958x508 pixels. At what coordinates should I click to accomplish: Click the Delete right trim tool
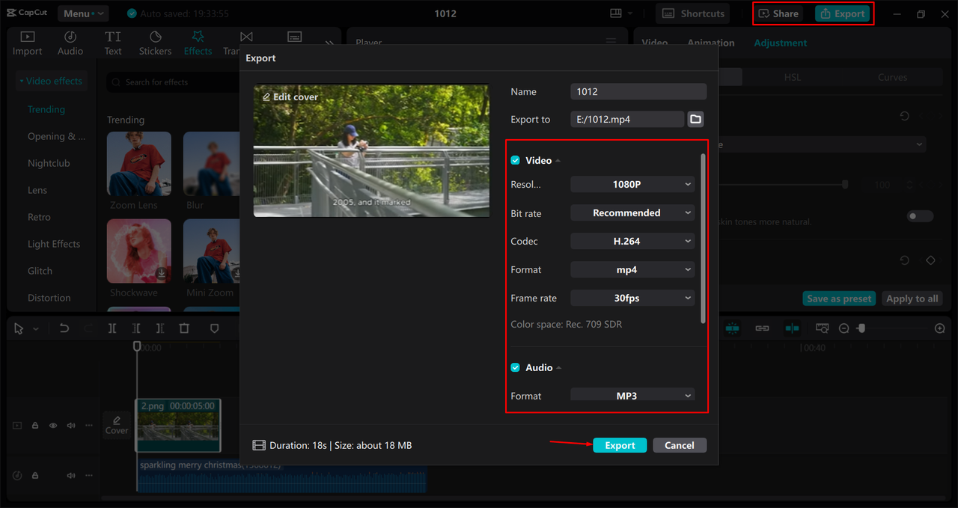160,328
